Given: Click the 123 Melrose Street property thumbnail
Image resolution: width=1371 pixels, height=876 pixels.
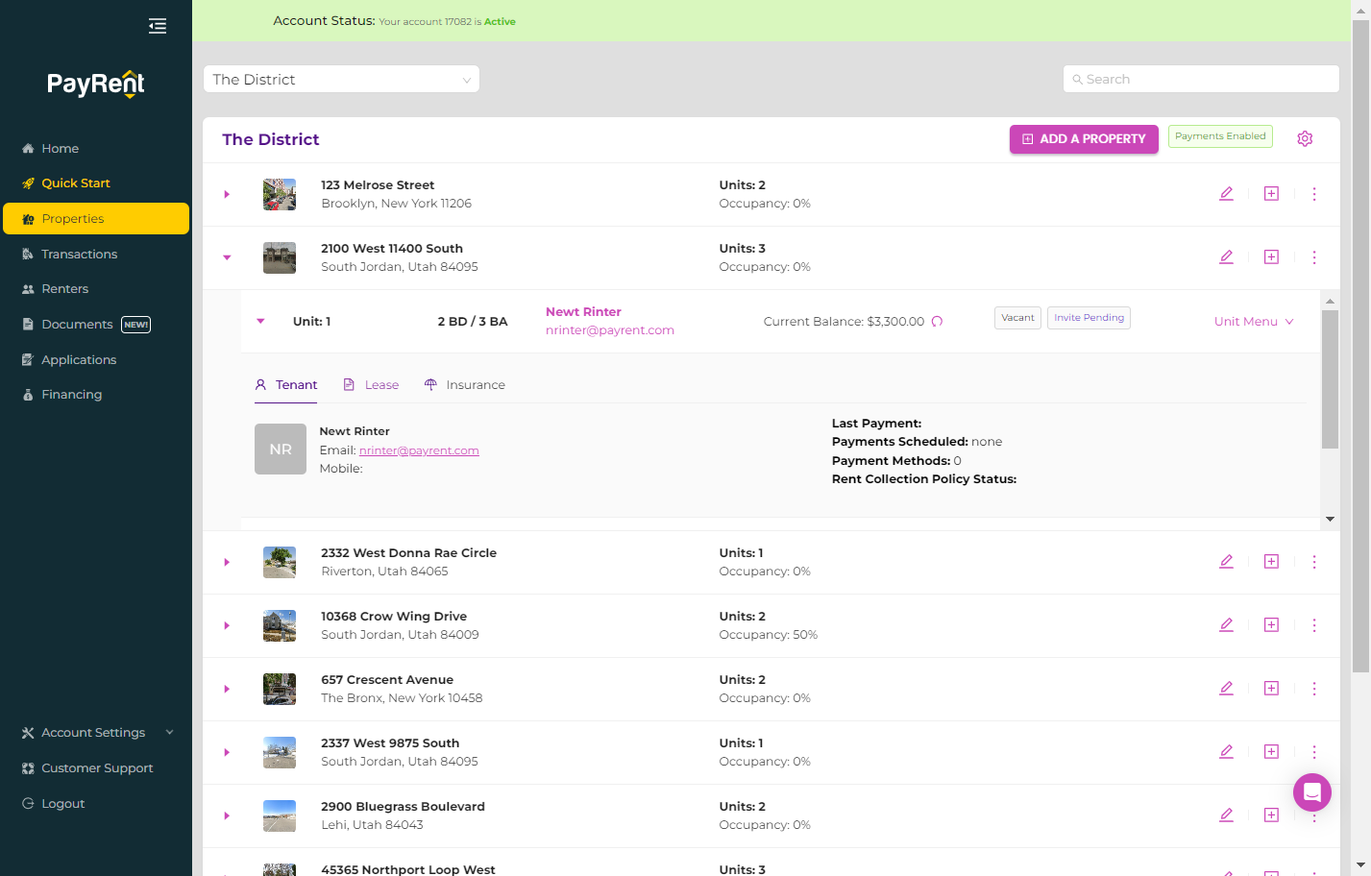Looking at the screenshot, I should pyautogui.click(x=280, y=194).
